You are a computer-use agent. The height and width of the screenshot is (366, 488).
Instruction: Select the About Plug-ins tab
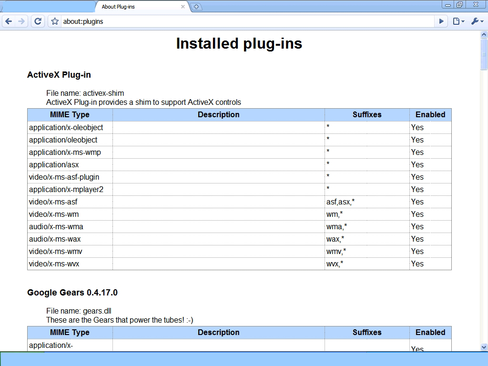[x=142, y=7]
